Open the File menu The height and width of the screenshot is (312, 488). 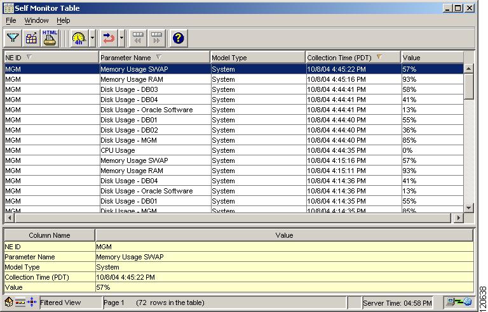point(11,20)
